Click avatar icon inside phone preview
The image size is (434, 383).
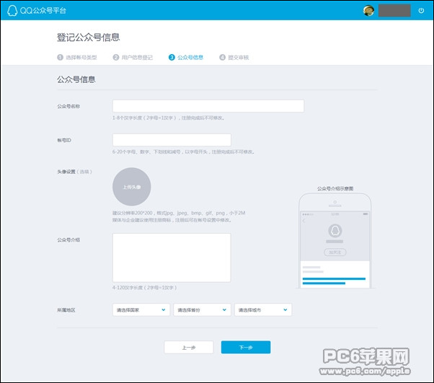coord(335,232)
